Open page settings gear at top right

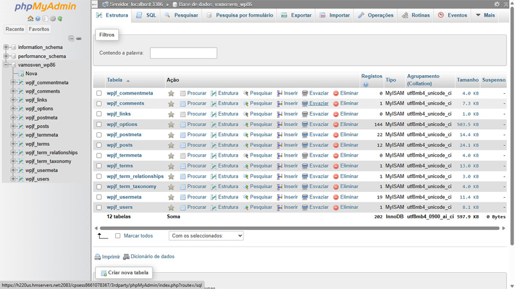tap(497, 4)
